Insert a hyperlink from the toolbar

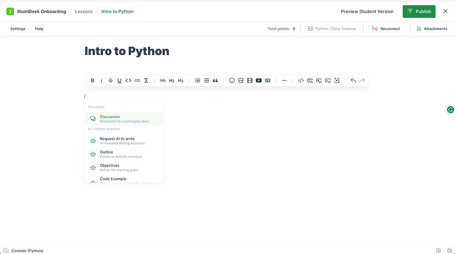pyautogui.click(x=137, y=80)
